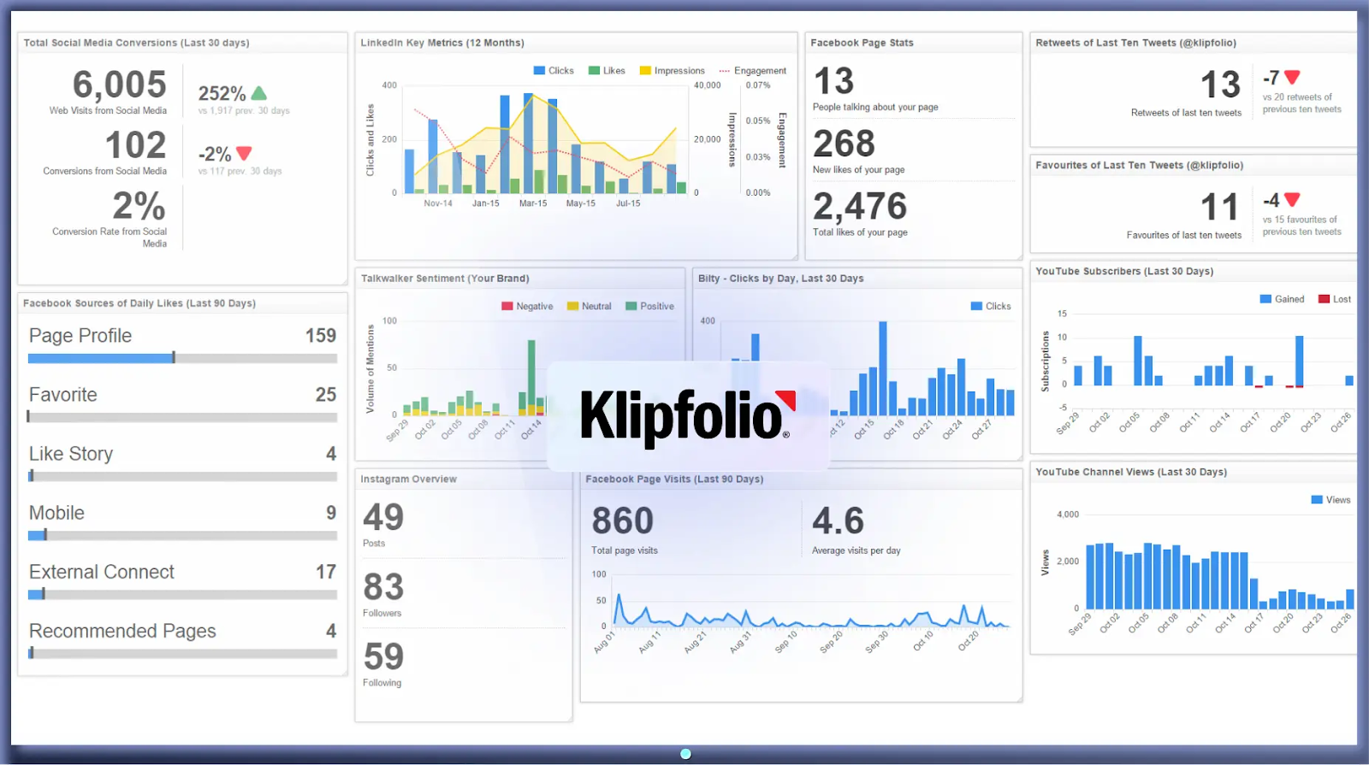Toggle the Impressions legend in LinkedIn chart
The image size is (1369, 765).
[673, 71]
